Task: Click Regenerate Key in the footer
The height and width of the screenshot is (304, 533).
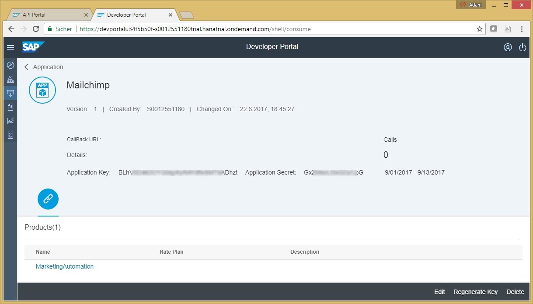Action: [475, 291]
